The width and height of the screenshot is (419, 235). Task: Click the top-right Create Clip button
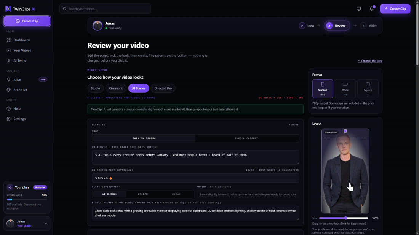pyautogui.click(x=395, y=8)
